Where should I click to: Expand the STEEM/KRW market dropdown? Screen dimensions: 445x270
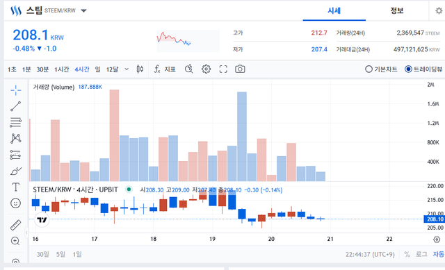click(83, 11)
